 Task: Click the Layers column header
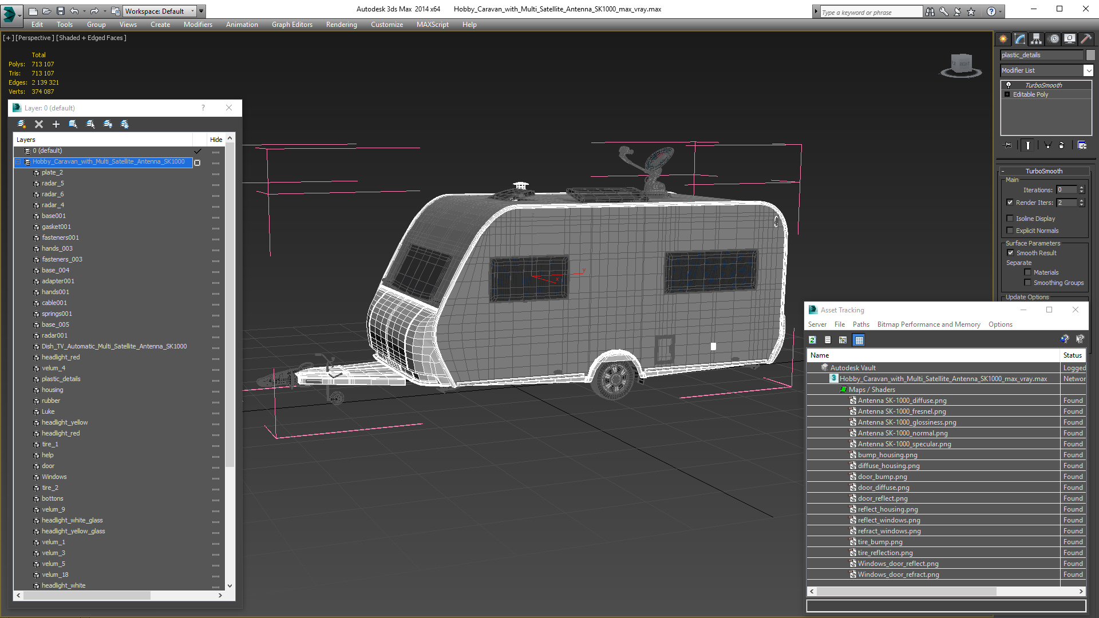pos(103,140)
